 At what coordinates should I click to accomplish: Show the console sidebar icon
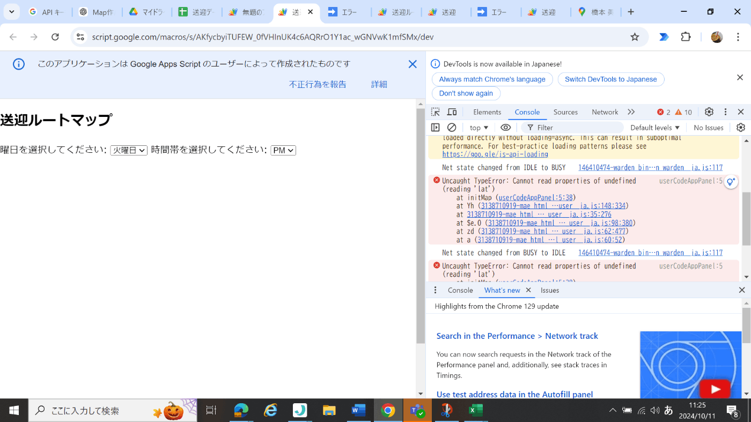coord(436,128)
